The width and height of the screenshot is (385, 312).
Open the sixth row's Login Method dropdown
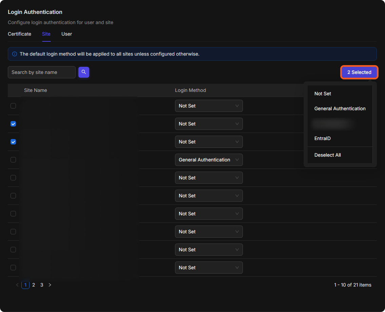209,196
